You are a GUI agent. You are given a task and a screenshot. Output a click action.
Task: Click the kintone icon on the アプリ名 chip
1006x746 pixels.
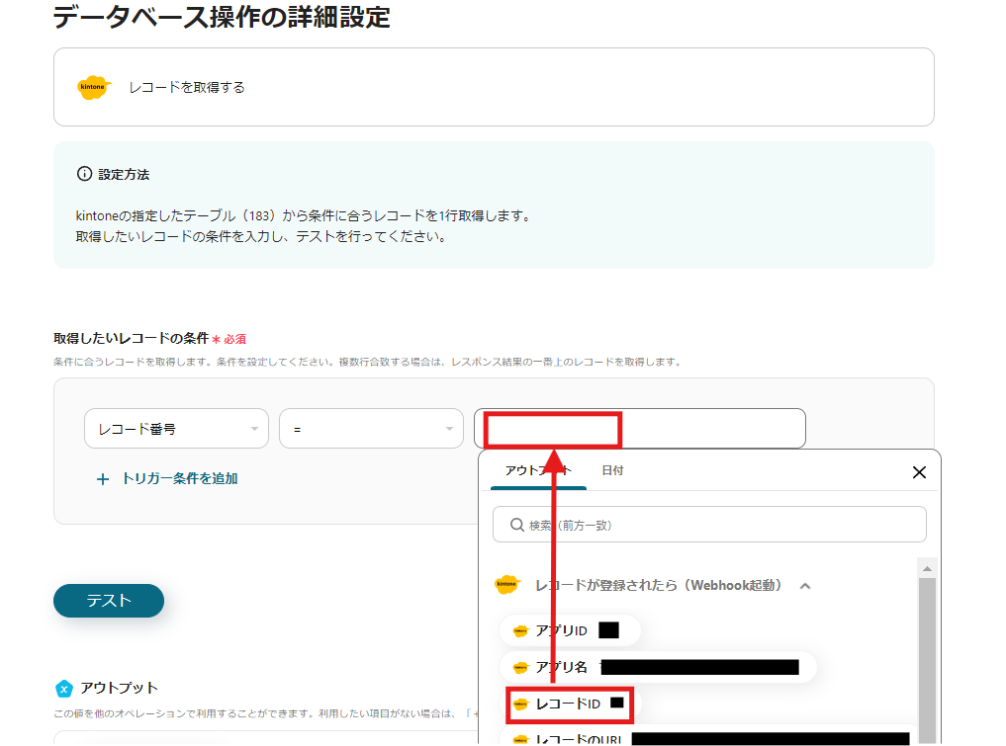point(522,666)
